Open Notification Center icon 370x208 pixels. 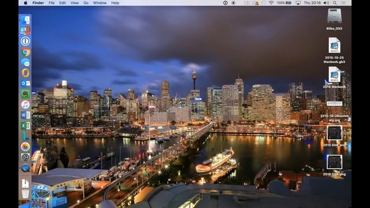[x=343, y=3]
